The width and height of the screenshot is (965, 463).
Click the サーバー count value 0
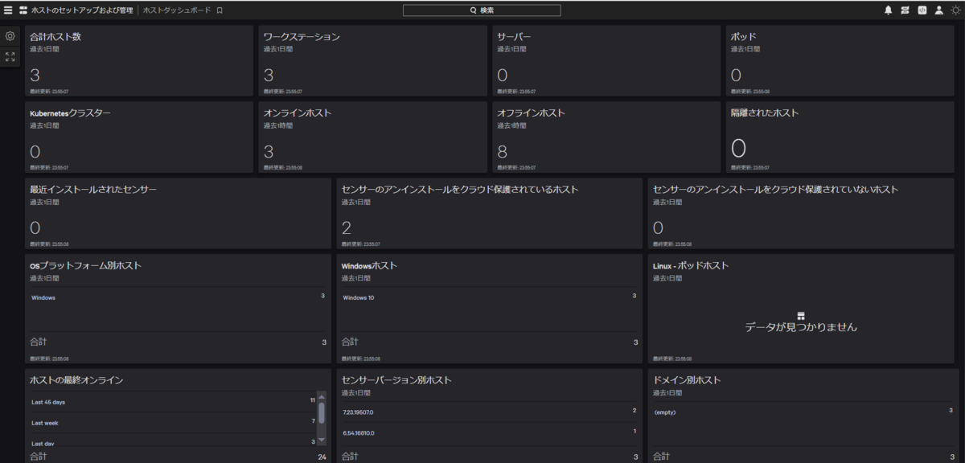[503, 76]
